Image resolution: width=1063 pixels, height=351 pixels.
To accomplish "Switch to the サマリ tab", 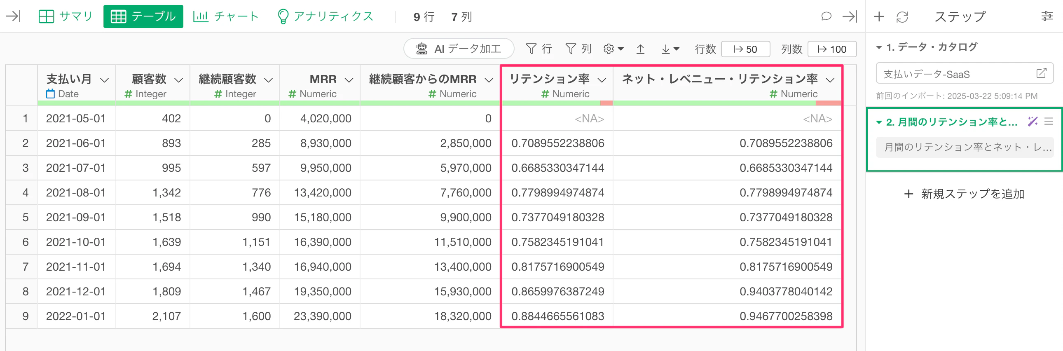I will coord(65,16).
